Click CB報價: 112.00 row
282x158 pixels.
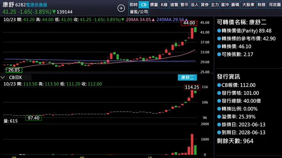(x=236, y=85)
